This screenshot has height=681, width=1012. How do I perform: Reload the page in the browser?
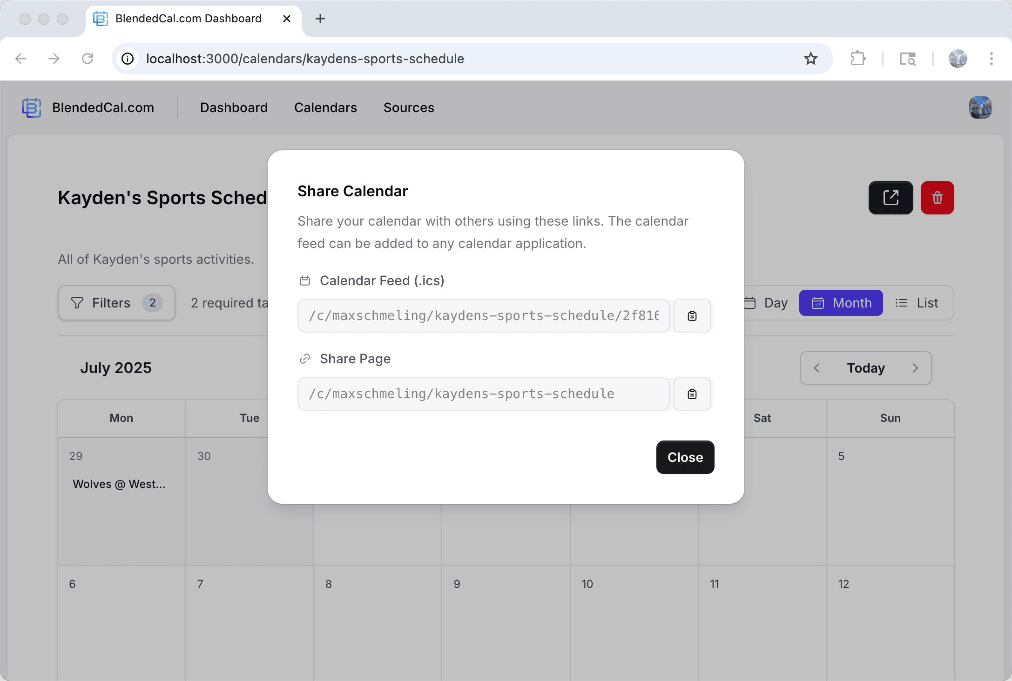(88, 59)
